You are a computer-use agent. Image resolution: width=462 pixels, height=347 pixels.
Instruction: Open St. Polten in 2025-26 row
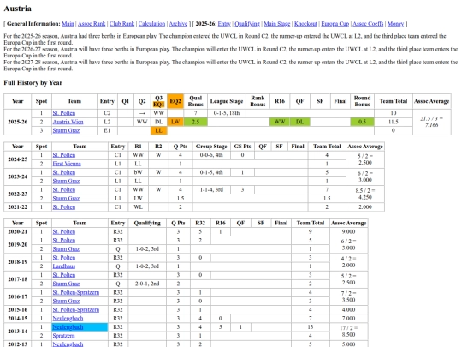(x=64, y=113)
